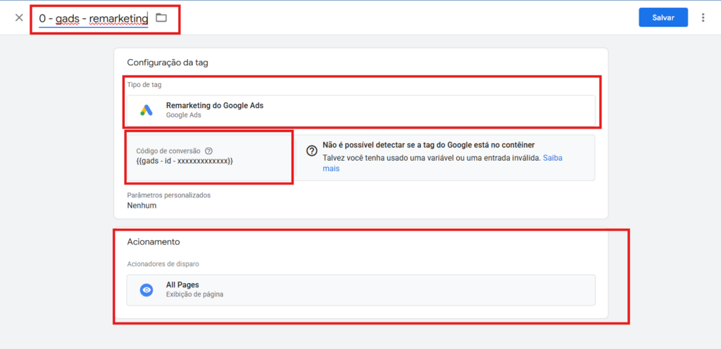This screenshot has width=721, height=349.
Task: Click the 'Tipo de tag' label
Action: pyautogui.click(x=144, y=85)
